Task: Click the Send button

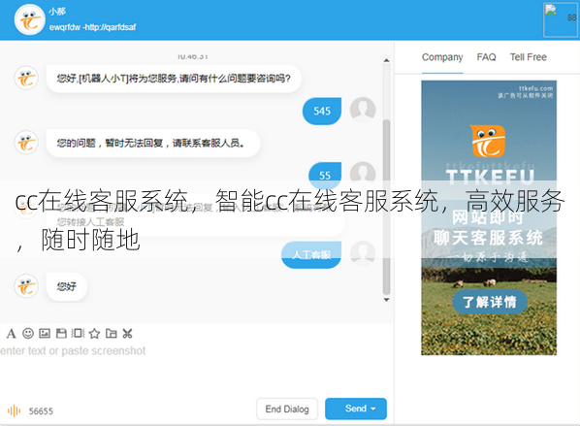Action: point(356,409)
